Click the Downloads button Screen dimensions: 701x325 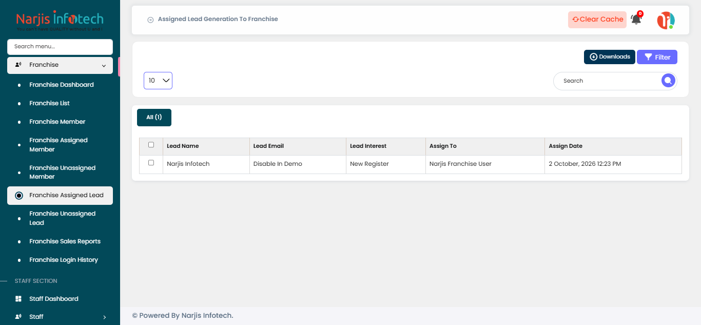click(610, 57)
